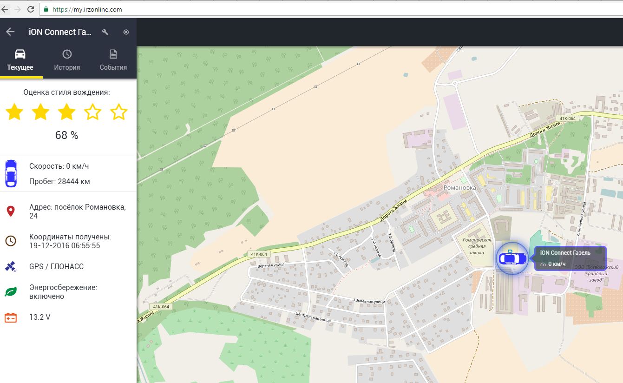Click the red address pin icon
Viewport: 623px width, 383px height.
pyautogui.click(x=10, y=211)
